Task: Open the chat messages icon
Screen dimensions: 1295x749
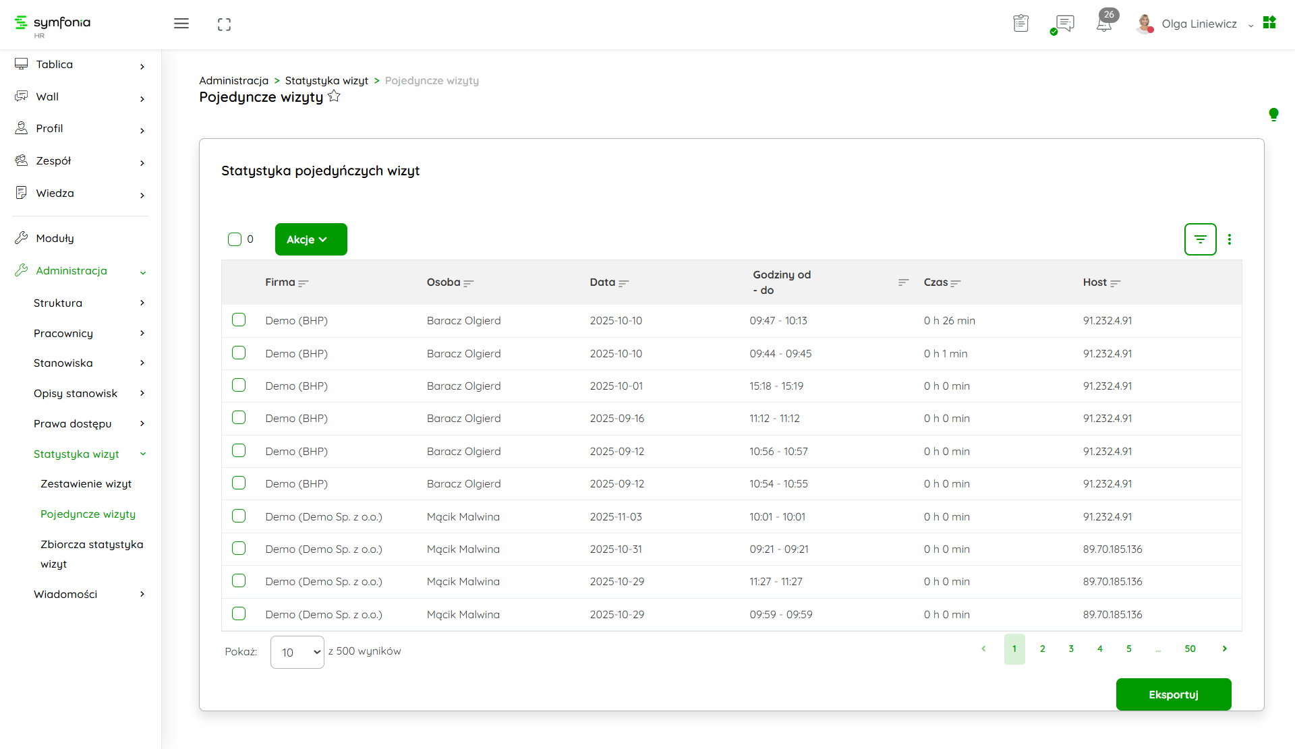Action: point(1064,24)
